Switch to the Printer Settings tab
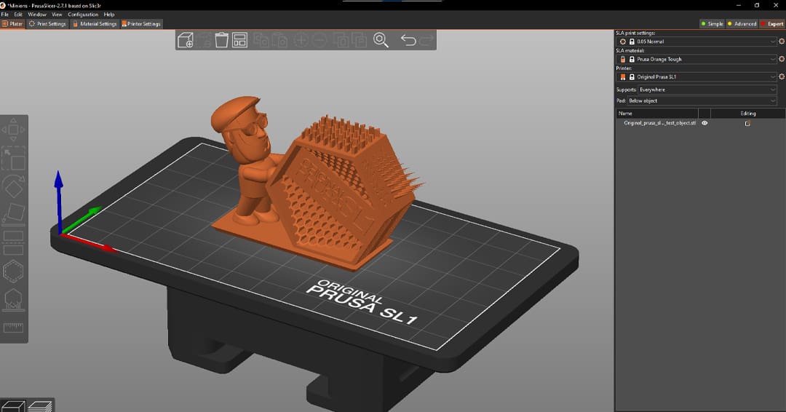The width and height of the screenshot is (786, 412). pyautogui.click(x=141, y=23)
